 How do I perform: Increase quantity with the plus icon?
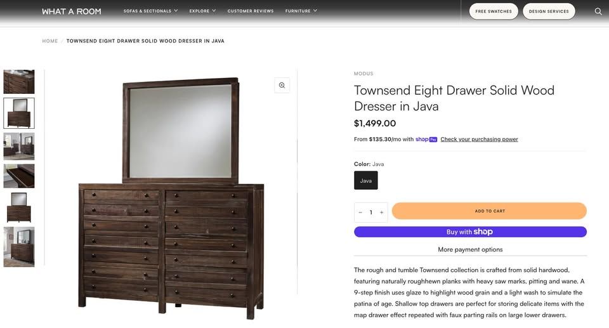tap(381, 213)
